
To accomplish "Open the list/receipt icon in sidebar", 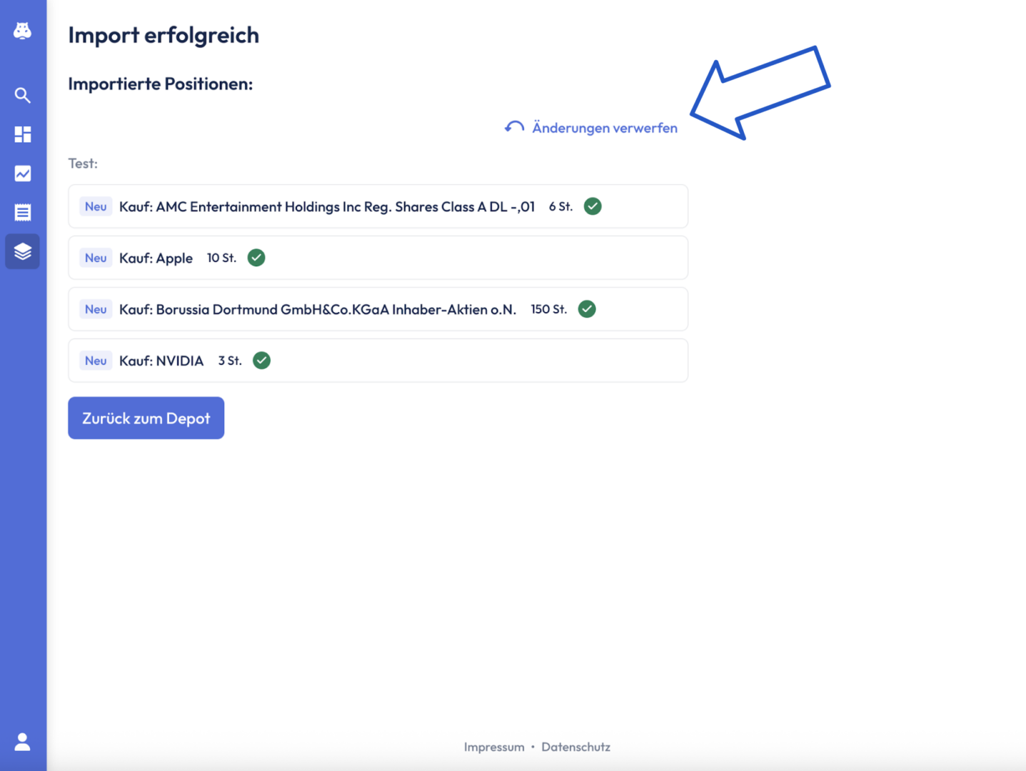I will tap(23, 212).
